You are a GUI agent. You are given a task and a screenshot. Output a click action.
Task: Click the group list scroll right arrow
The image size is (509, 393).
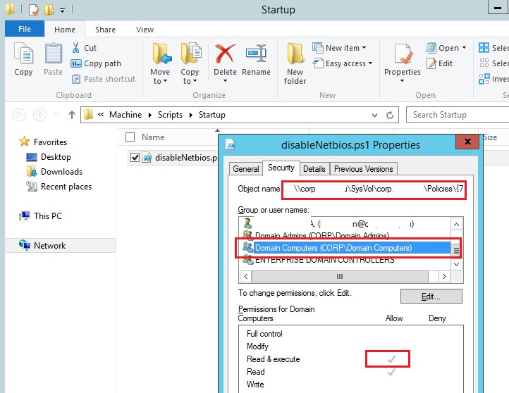(x=444, y=277)
